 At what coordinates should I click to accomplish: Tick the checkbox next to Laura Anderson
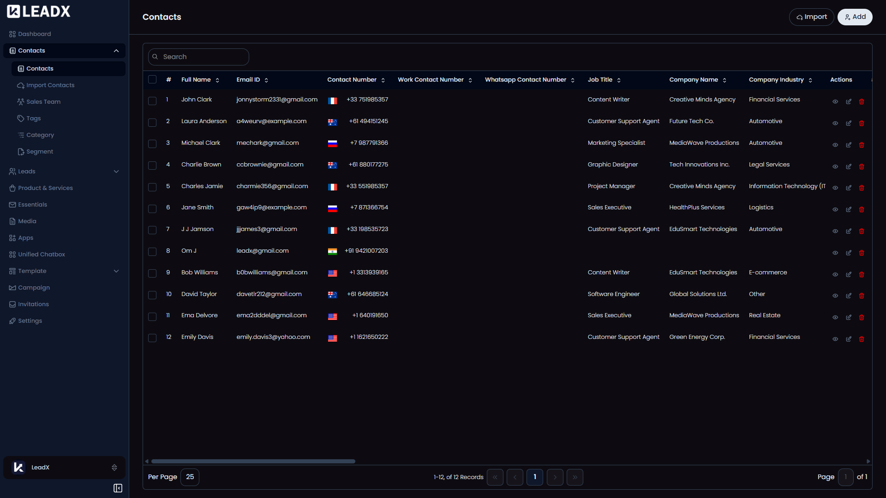(152, 123)
